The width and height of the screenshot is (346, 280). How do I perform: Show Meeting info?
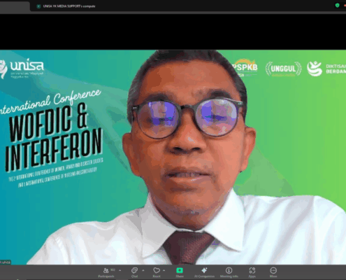[x=229, y=272]
